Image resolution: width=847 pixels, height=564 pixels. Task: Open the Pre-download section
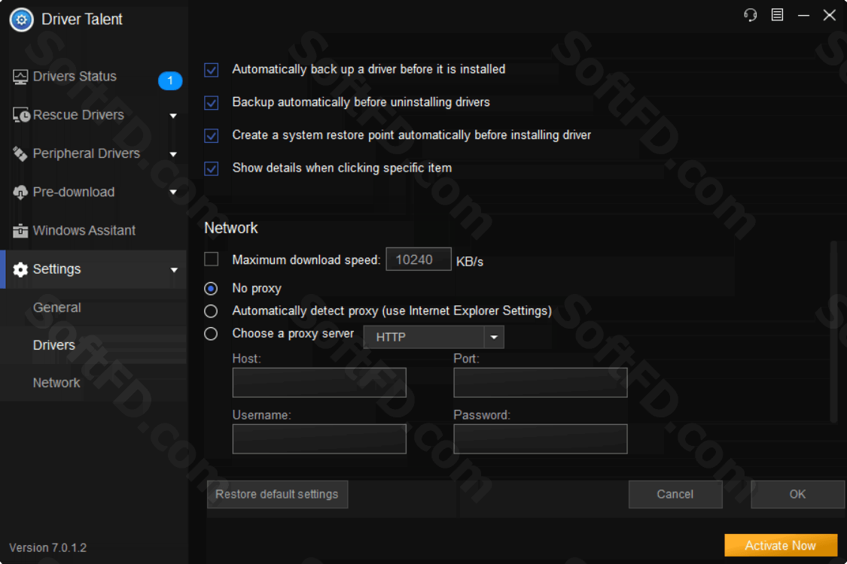coord(94,193)
